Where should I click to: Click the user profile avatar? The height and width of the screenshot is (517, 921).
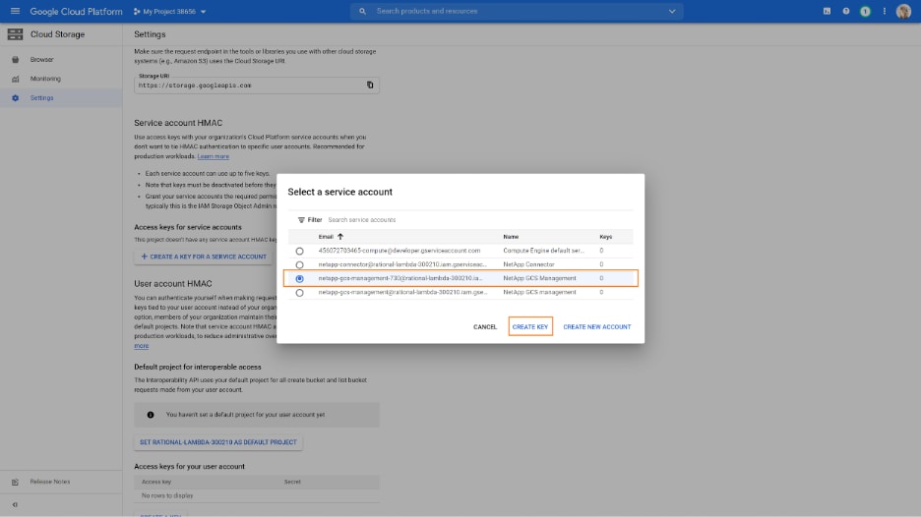coord(903,11)
